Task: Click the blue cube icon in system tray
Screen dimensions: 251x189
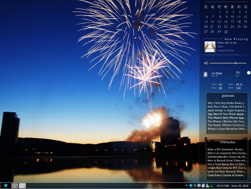Action: click(191, 186)
